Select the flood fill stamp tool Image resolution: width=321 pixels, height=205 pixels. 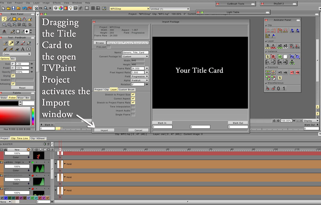tap(30, 19)
